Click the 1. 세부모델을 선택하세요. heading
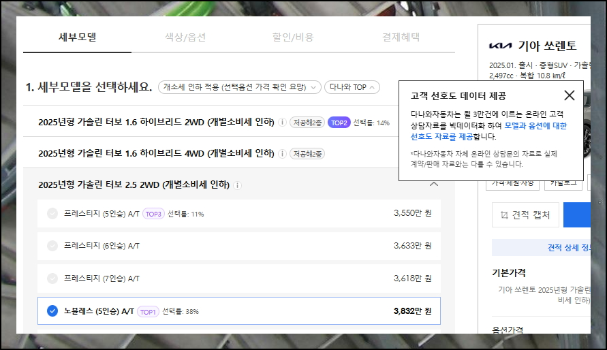607x350 pixels. point(89,87)
